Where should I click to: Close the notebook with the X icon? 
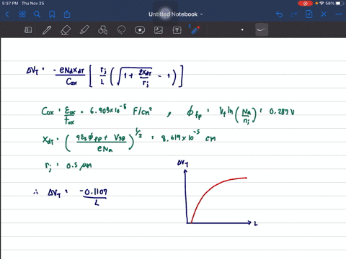click(324, 14)
